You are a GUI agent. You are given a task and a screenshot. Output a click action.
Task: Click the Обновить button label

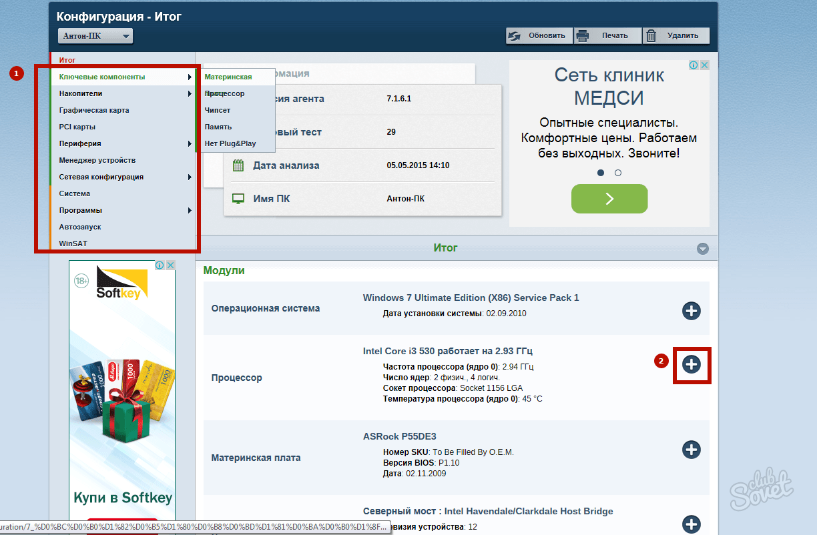(x=547, y=36)
